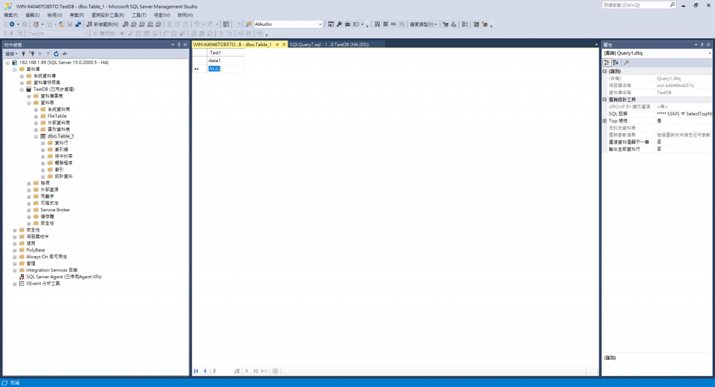715x387 pixels.
Task: Click the search magnifier in Quick Launch
Action: [x=672, y=5]
